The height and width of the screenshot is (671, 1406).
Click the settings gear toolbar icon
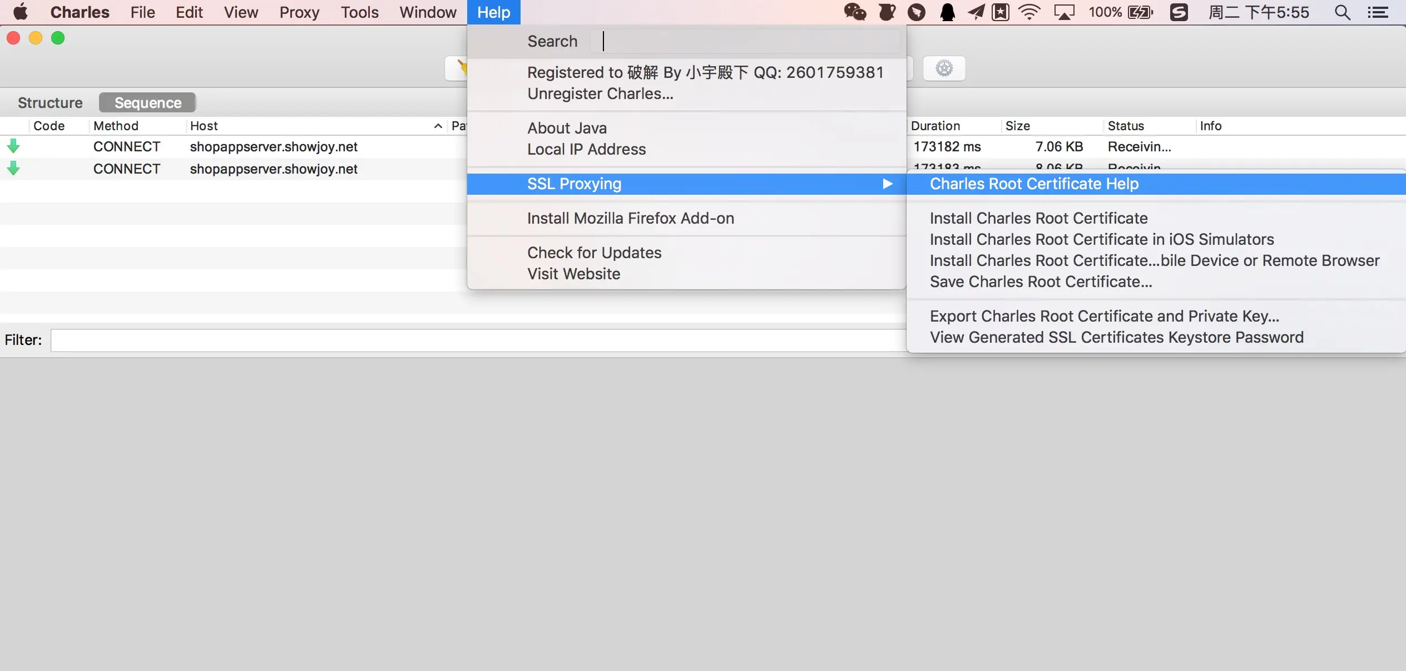pos(944,68)
